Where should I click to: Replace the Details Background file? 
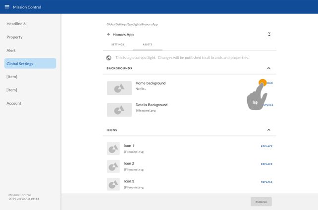pyautogui.click(x=268, y=105)
